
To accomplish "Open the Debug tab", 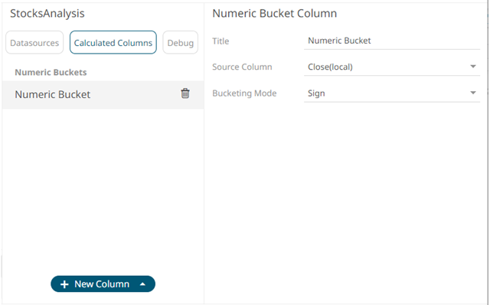I will [x=181, y=43].
